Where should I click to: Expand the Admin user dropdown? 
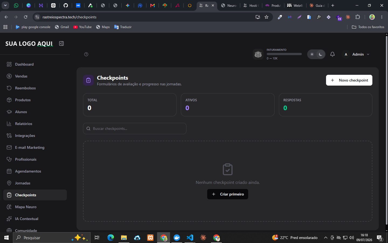tap(356, 54)
